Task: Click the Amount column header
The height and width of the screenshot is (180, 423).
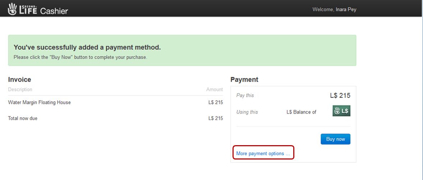Action: (214, 89)
